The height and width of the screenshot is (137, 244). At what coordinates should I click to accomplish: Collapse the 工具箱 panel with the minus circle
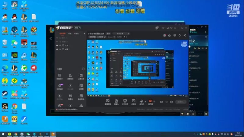83,69
